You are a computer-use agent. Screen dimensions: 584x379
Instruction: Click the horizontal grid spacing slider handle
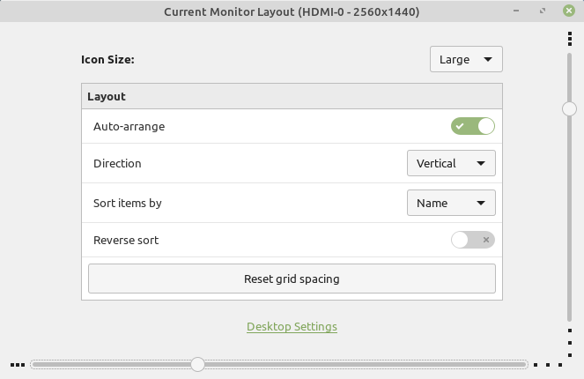point(198,364)
